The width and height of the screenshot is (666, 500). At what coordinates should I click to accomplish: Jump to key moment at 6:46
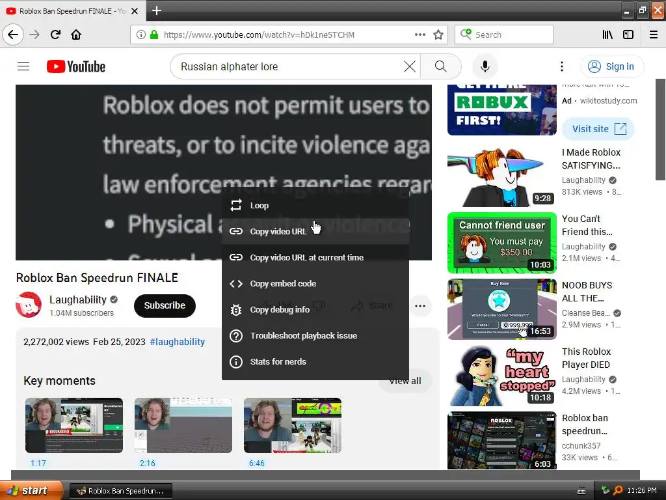pyautogui.click(x=292, y=425)
